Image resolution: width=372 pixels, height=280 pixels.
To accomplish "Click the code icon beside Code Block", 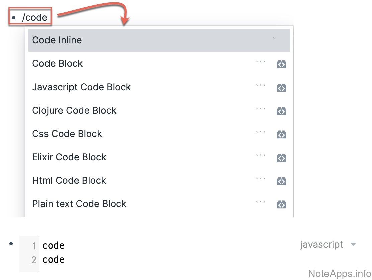I will point(281,64).
